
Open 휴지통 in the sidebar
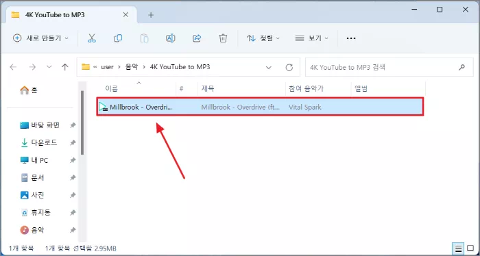point(36,213)
